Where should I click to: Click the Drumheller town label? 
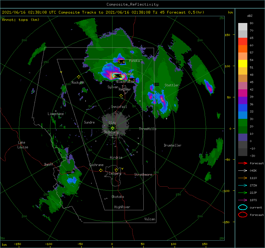(x=173, y=145)
